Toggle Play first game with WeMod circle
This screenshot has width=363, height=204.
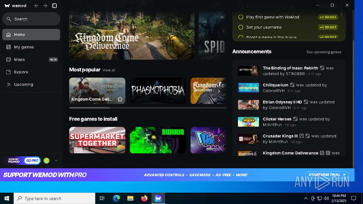241,17
